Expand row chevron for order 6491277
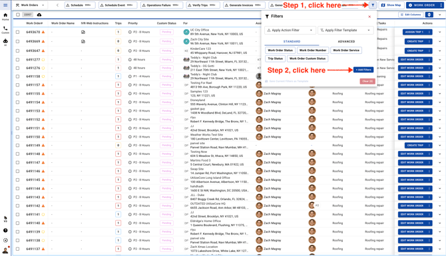 point(440,60)
